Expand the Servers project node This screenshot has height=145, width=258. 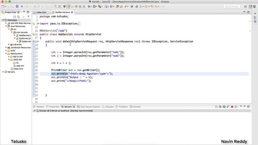(x=3, y=72)
